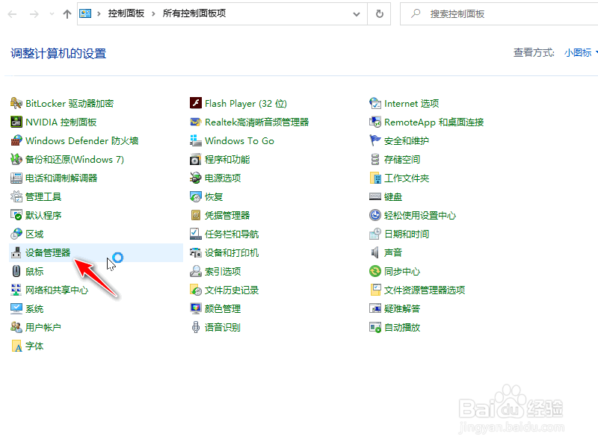
Task: Open Windows To Go icon
Action: [196, 140]
